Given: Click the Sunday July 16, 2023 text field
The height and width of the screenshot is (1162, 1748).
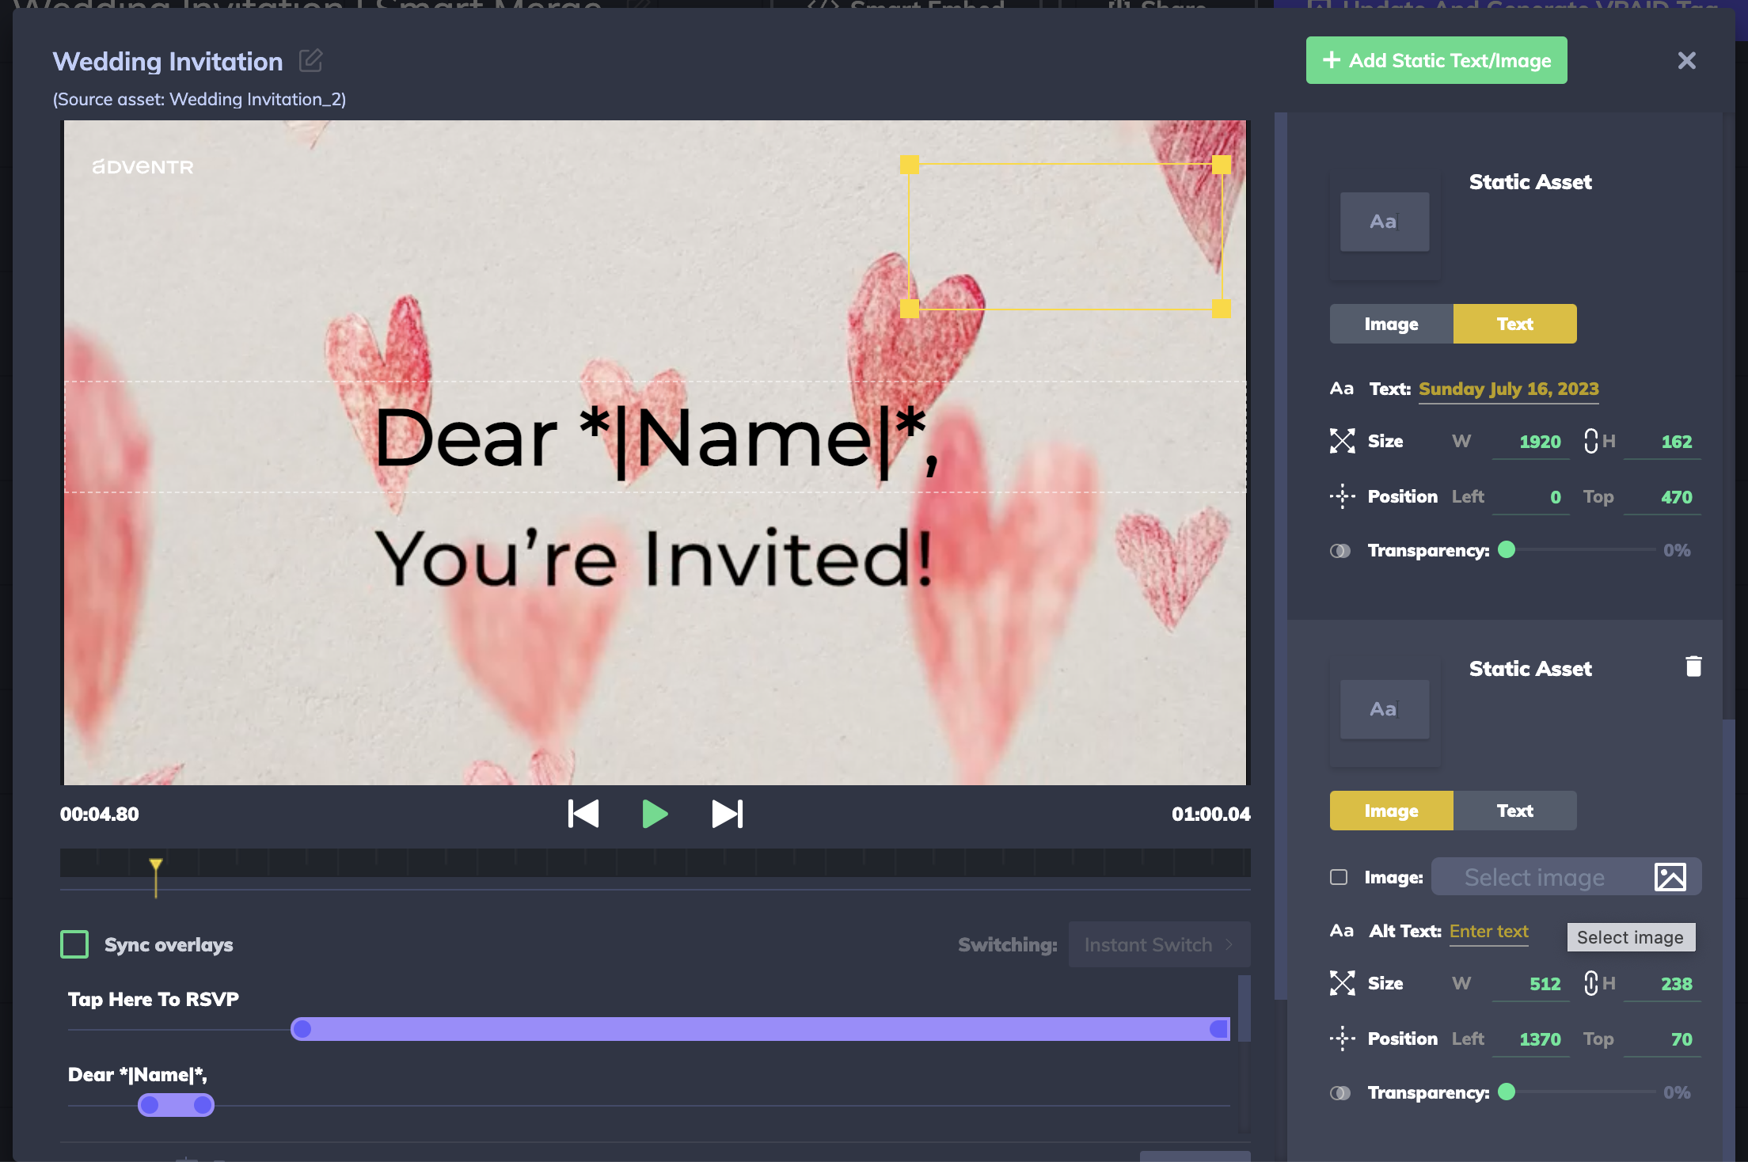Looking at the screenshot, I should (x=1508, y=389).
